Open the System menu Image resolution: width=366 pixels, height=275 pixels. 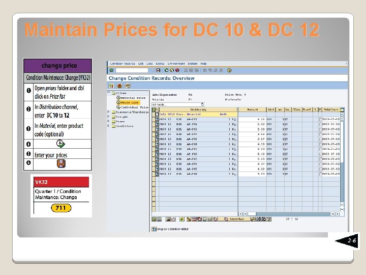193,64
